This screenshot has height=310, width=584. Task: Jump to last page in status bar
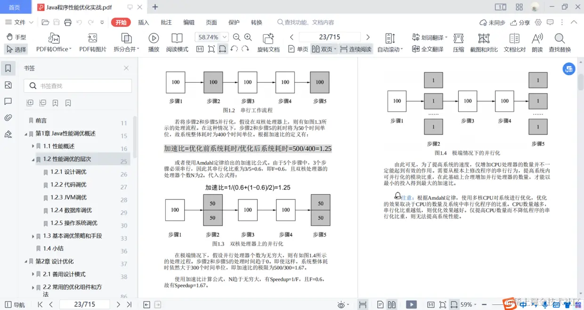click(x=129, y=305)
